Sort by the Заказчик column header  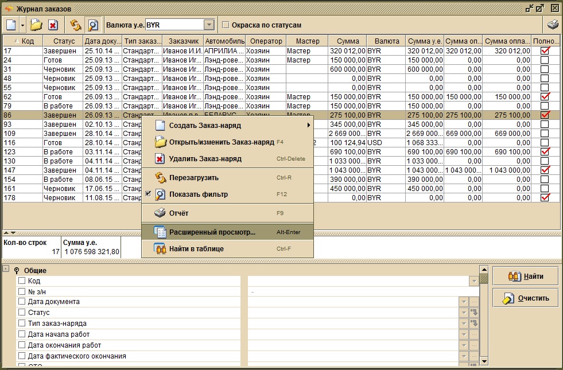click(x=183, y=41)
